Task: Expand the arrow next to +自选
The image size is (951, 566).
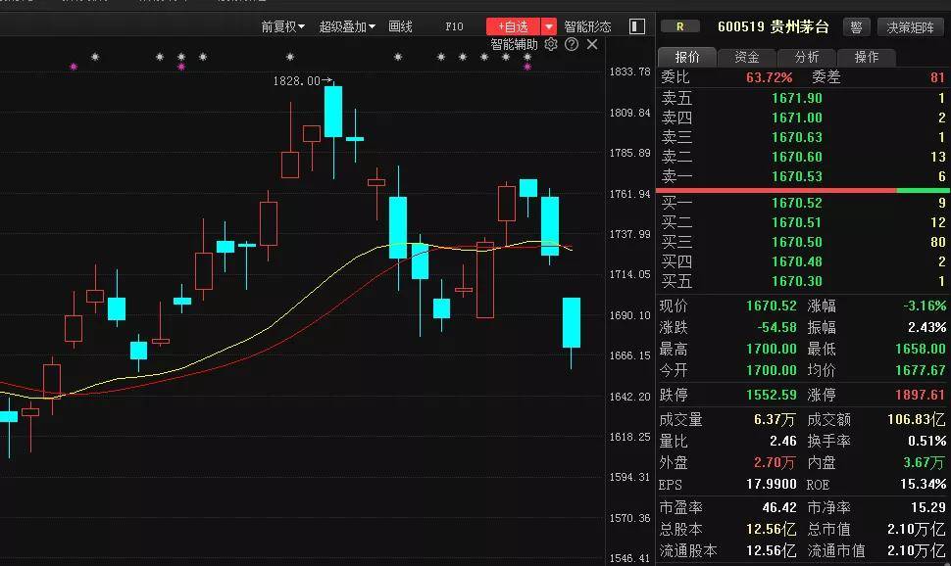Action: pos(549,26)
